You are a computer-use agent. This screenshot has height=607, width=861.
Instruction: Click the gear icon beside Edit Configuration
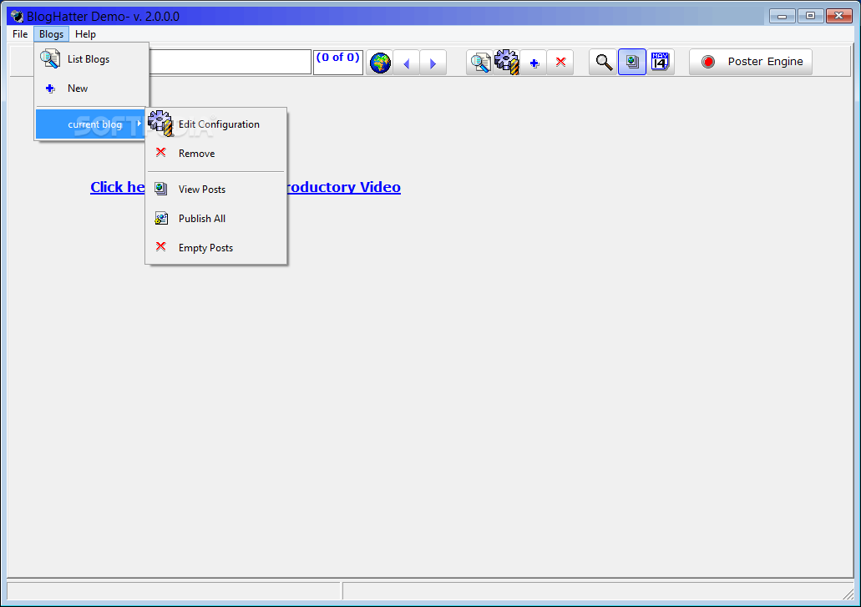click(x=160, y=124)
